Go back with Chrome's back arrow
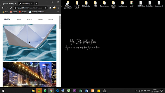Screen dimensions: 165x93 click(x=3, y=8)
